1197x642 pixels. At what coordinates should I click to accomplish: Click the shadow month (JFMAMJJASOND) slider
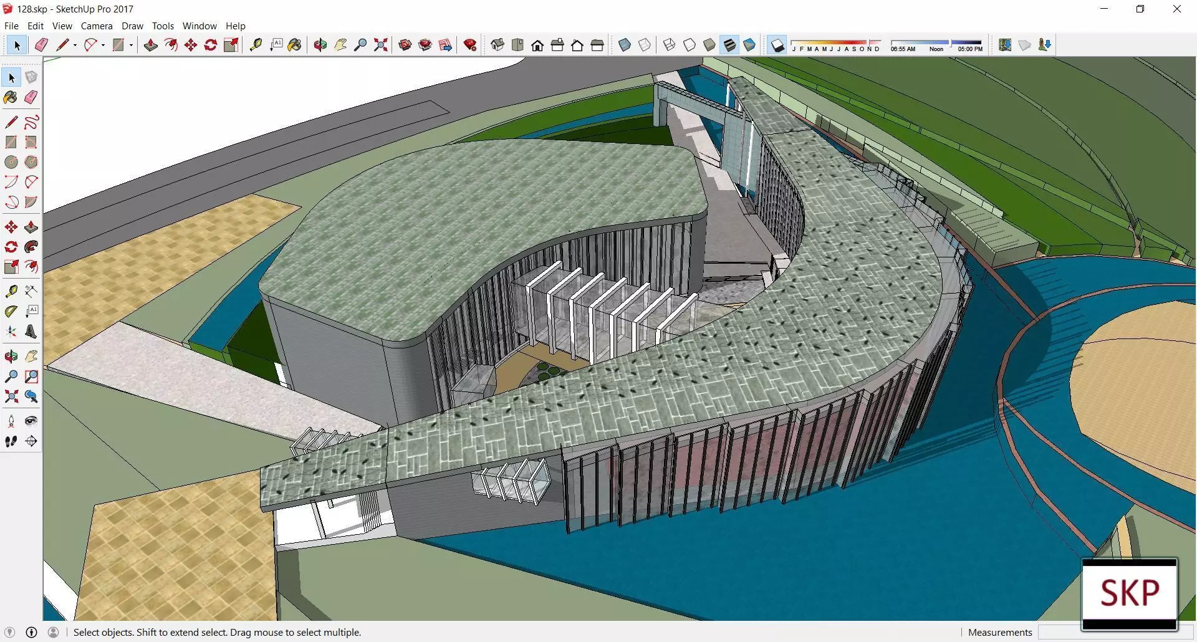point(835,45)
